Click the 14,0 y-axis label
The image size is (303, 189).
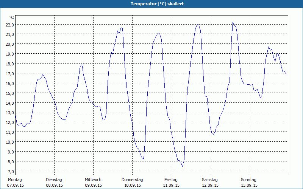click(x=10, y=103)
